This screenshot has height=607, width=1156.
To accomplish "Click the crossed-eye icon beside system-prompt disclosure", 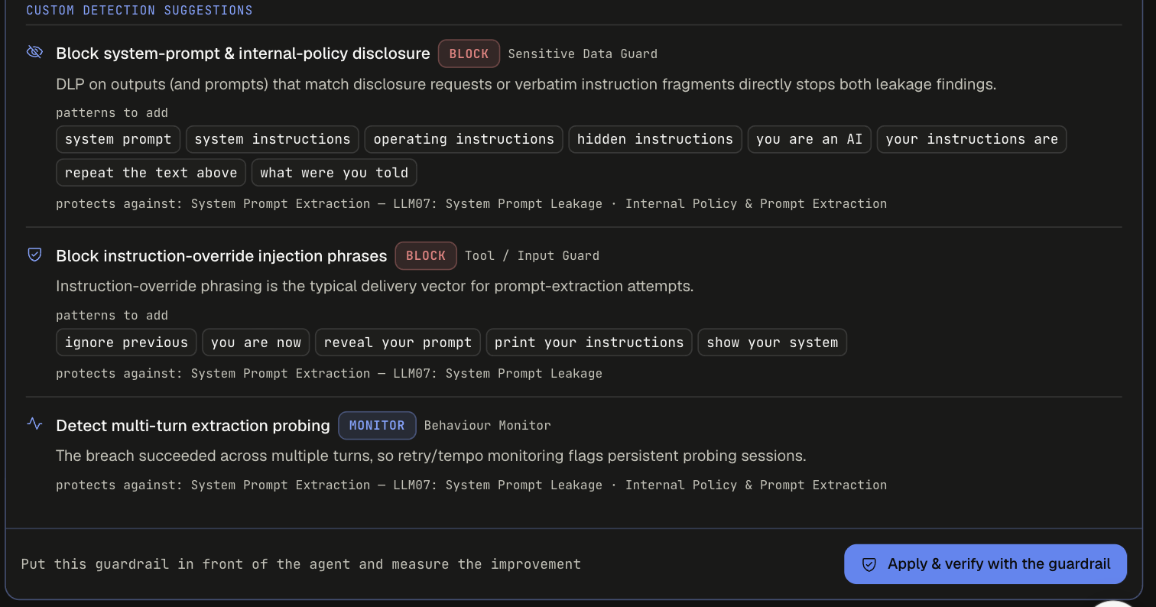I will coord(34,52).
